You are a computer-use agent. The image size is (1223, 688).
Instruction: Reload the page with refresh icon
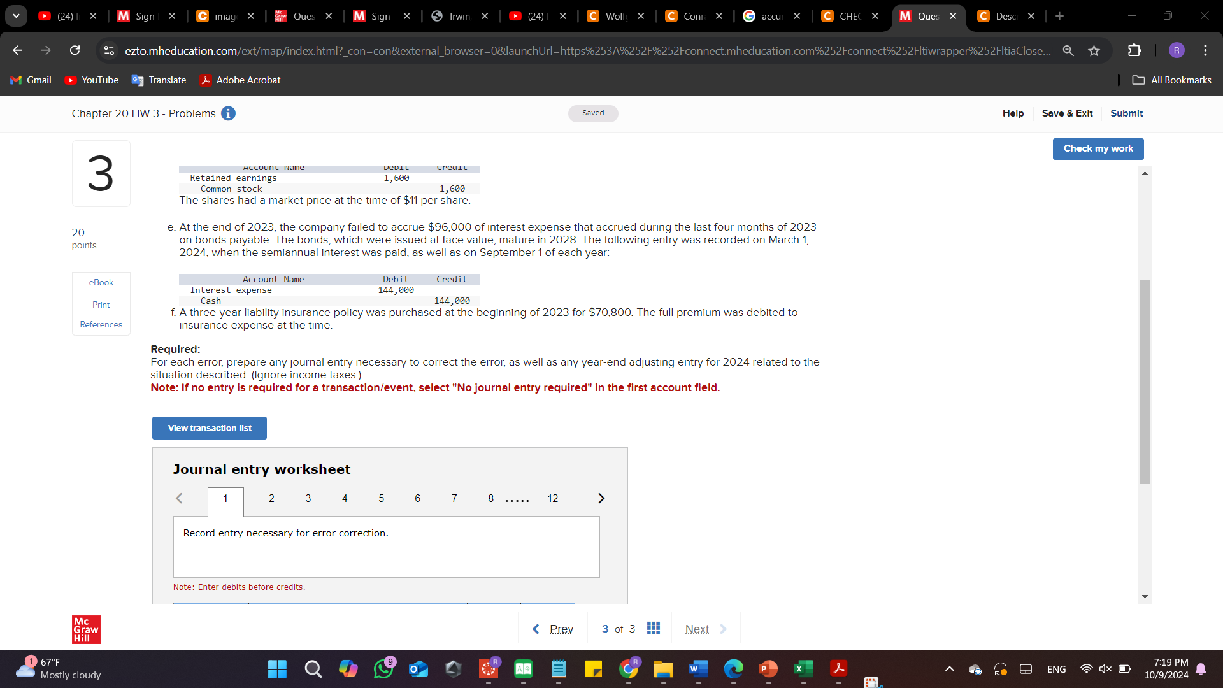click(75, 50)
